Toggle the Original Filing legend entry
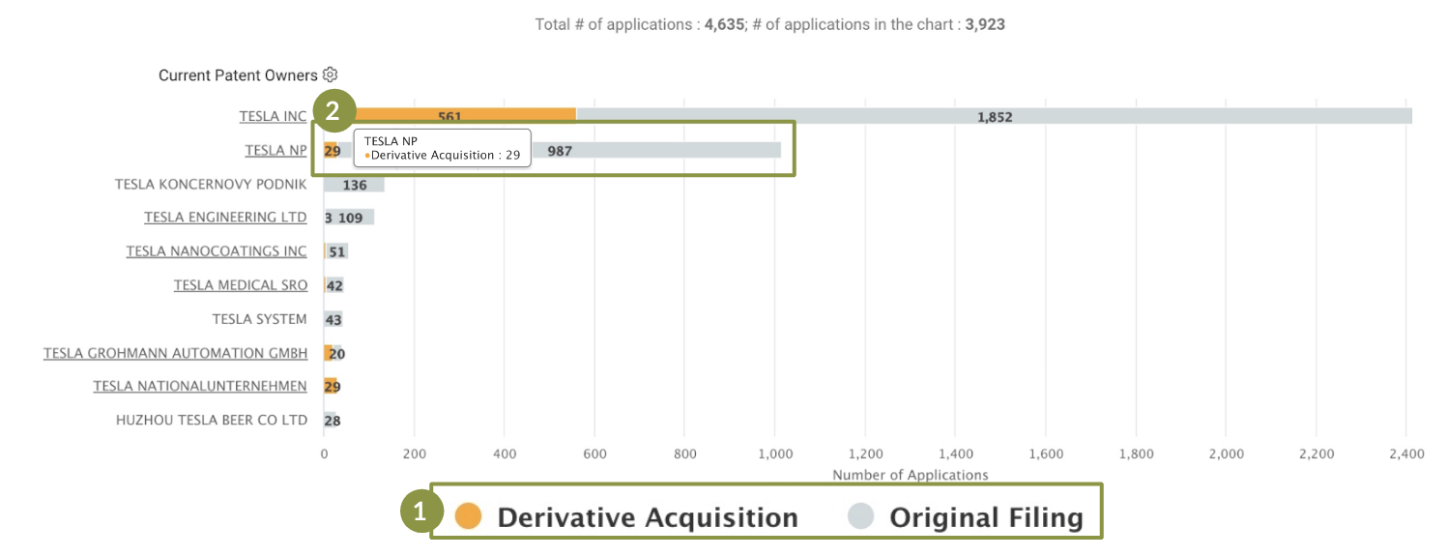Image resolution: width=1448 pixels, height=557 pixels. click(x=965, y=517)
